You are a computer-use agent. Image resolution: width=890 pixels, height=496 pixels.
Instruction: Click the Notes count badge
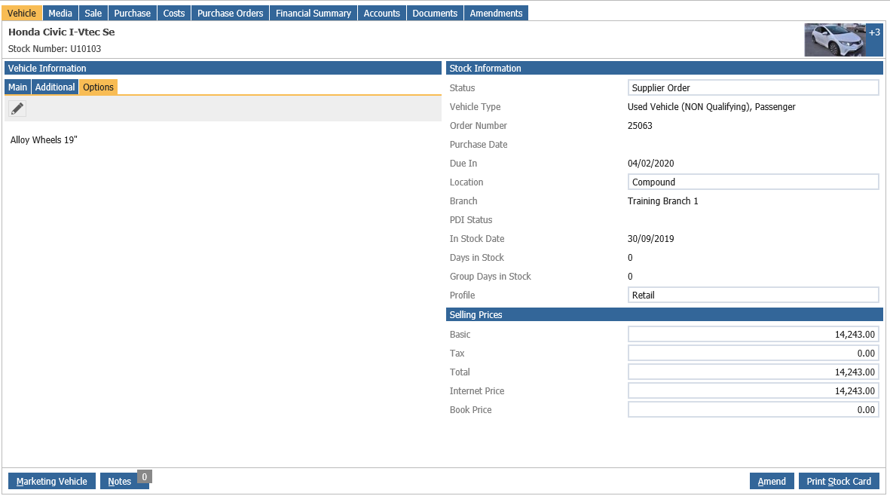point(145,476)
